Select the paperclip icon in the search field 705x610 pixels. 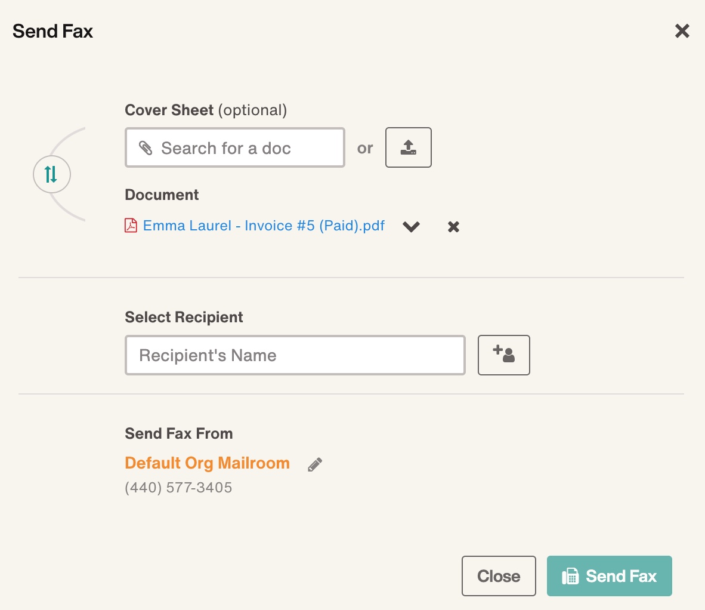click(145, 147)
